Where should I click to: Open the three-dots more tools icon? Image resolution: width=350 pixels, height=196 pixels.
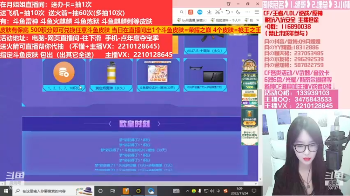[248, 12]
